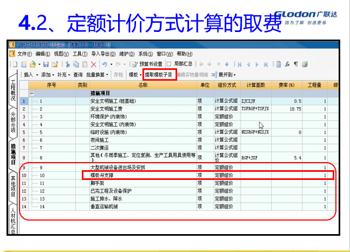Switch to the 其他项目 side tab
Image resolution: width=350 pixels, height=252 pixels.
click(13, 186)
